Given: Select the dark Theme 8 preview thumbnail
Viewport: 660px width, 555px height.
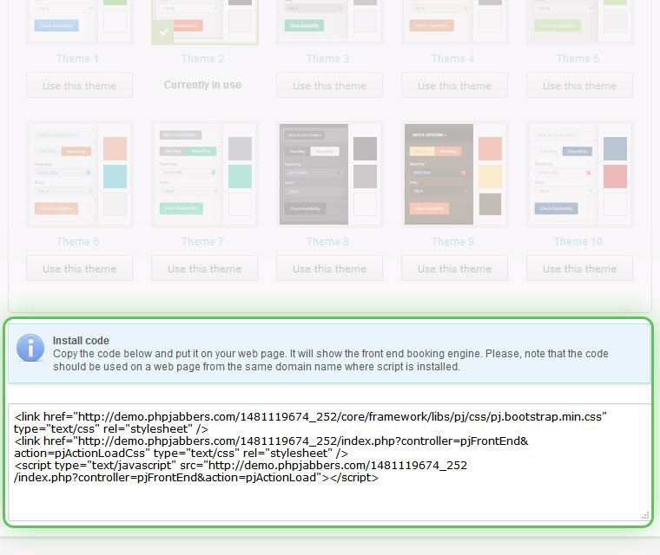Looking at the screenshot, I should (330, 174).
